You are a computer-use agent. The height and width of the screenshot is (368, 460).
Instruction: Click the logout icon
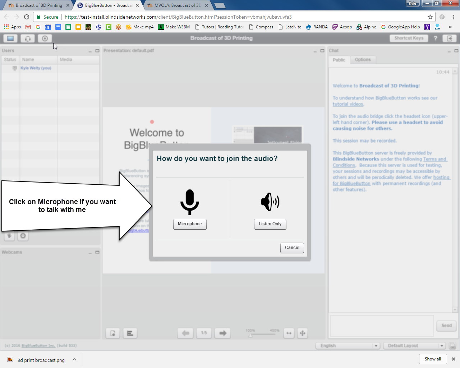450,38
